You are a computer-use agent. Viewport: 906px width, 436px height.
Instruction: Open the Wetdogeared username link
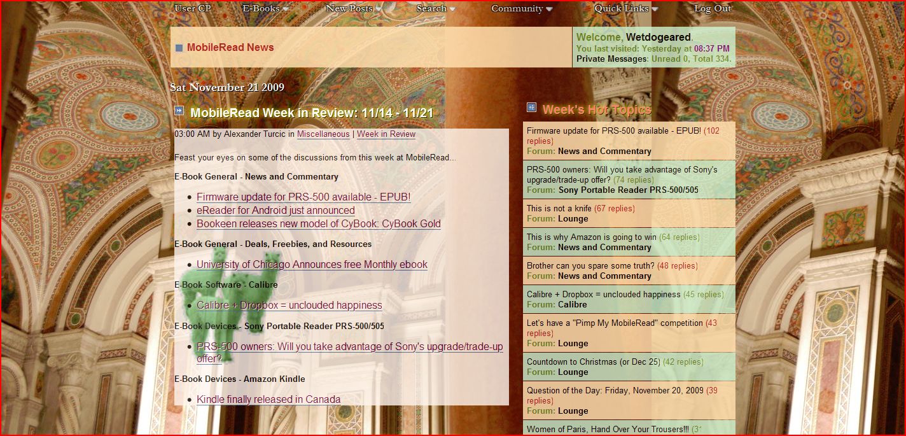(659, 37)
